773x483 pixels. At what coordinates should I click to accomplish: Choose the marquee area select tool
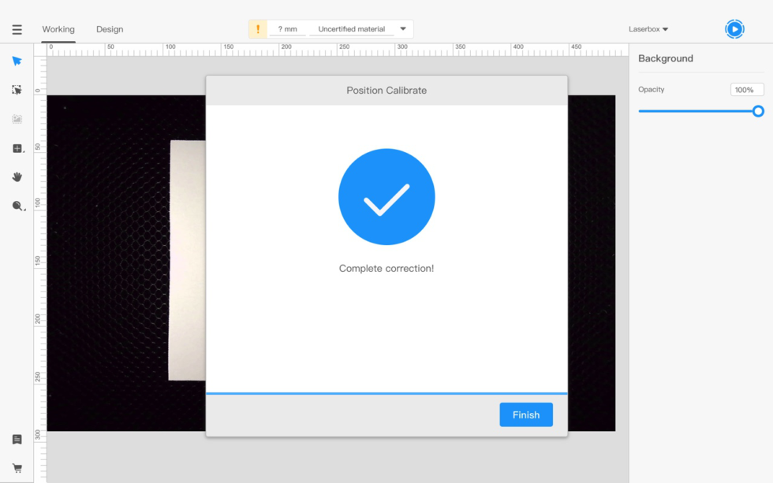17,90
